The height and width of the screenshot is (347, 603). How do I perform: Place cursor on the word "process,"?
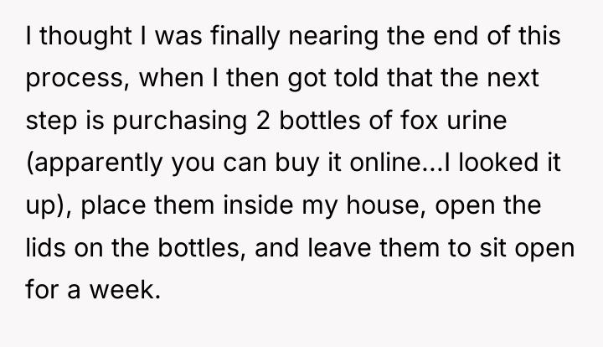77,79
